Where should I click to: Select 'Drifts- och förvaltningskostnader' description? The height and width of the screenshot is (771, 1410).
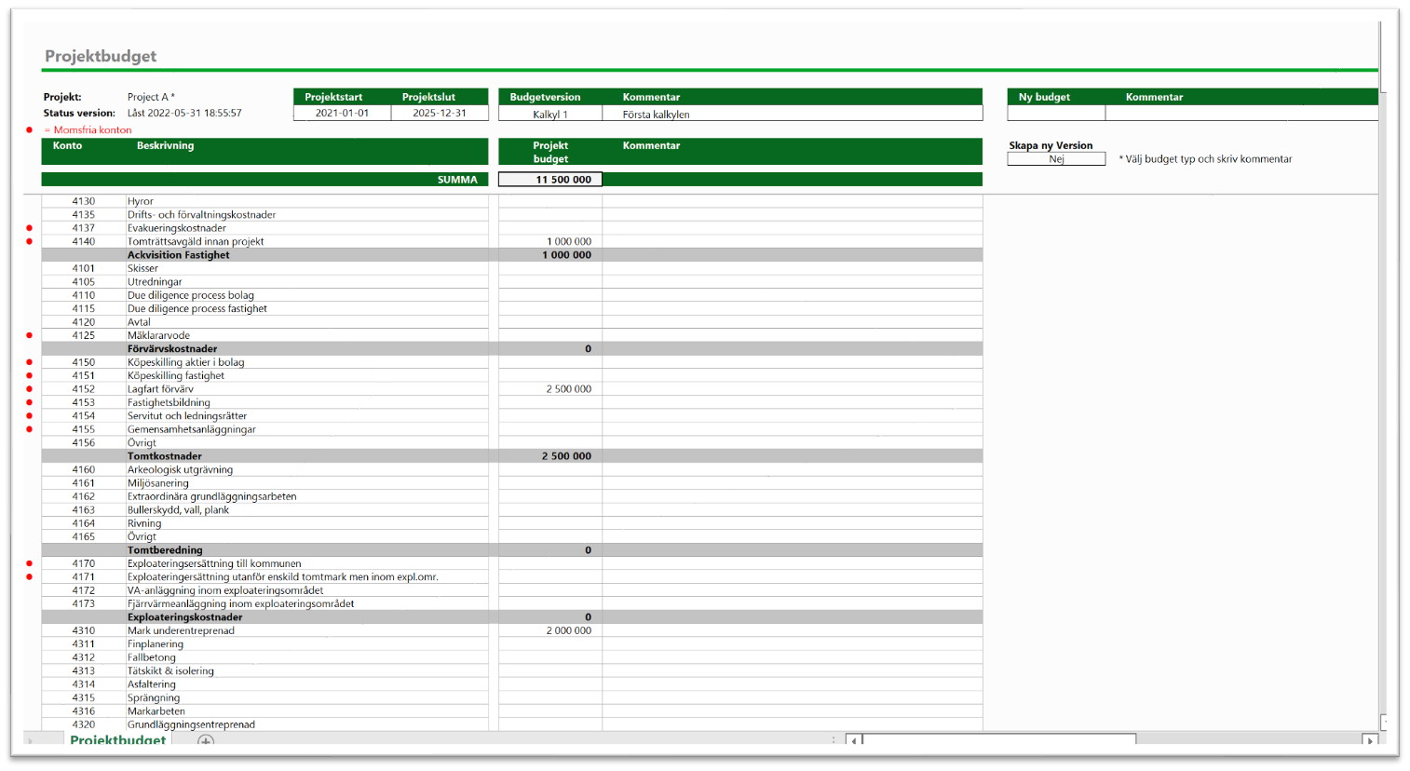[x=307, y=215]
